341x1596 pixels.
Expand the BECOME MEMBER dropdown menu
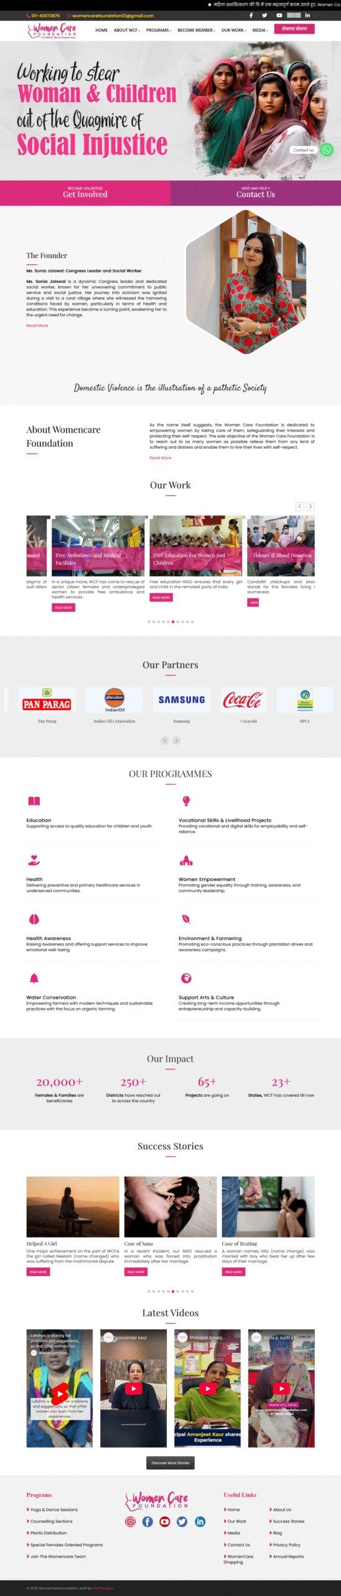(197, 30)
